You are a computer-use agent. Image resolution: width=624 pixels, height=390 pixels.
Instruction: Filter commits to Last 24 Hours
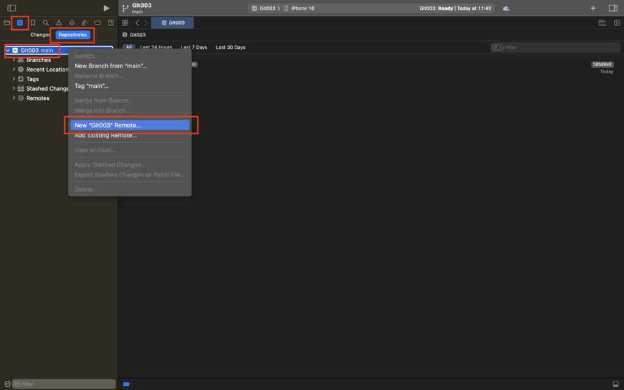pyautogui.click(x=156, y=47)
